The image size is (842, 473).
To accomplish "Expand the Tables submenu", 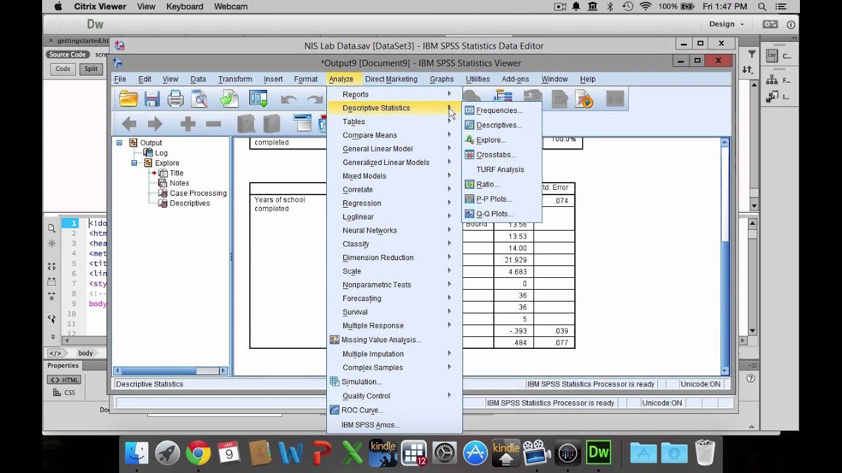I will [x=395, y=122].
